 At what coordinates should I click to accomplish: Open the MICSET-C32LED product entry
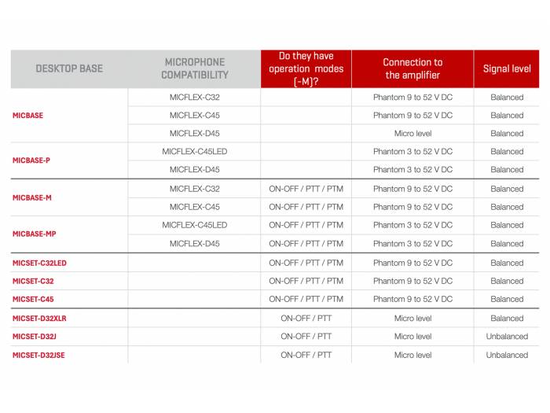[x=39, y=263]
